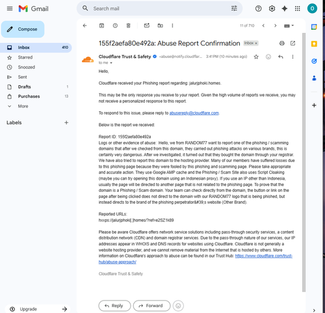Screen dimensions: 325x313
Task: Click Cloudflare sender avatar
Action: pyautogui.click(x=88, y=59)
